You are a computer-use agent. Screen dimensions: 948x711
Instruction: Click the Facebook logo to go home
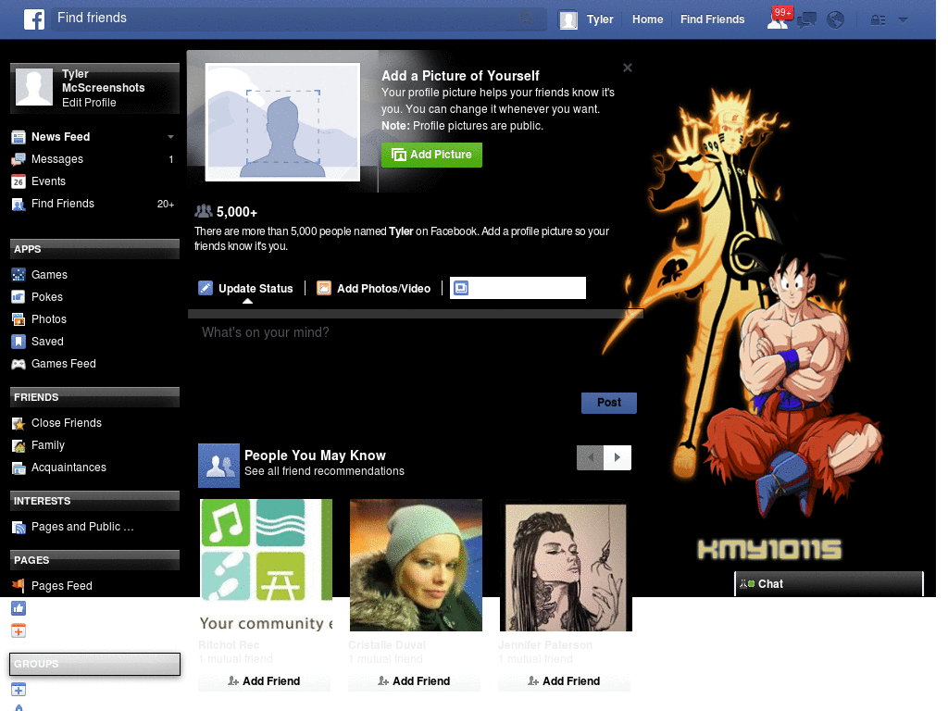coord(34,19)
